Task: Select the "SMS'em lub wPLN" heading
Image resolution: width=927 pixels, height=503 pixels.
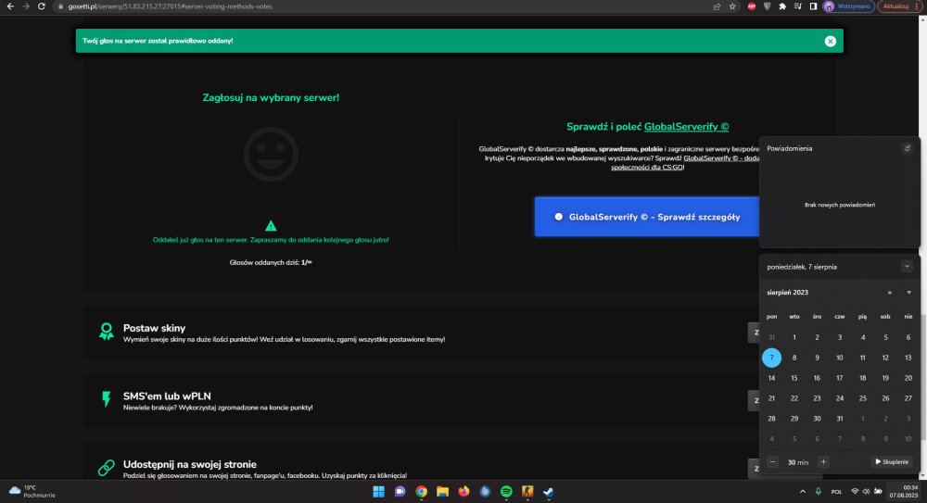Action: 167,396
